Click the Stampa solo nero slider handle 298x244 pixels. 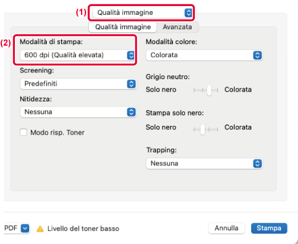point(203,129)
